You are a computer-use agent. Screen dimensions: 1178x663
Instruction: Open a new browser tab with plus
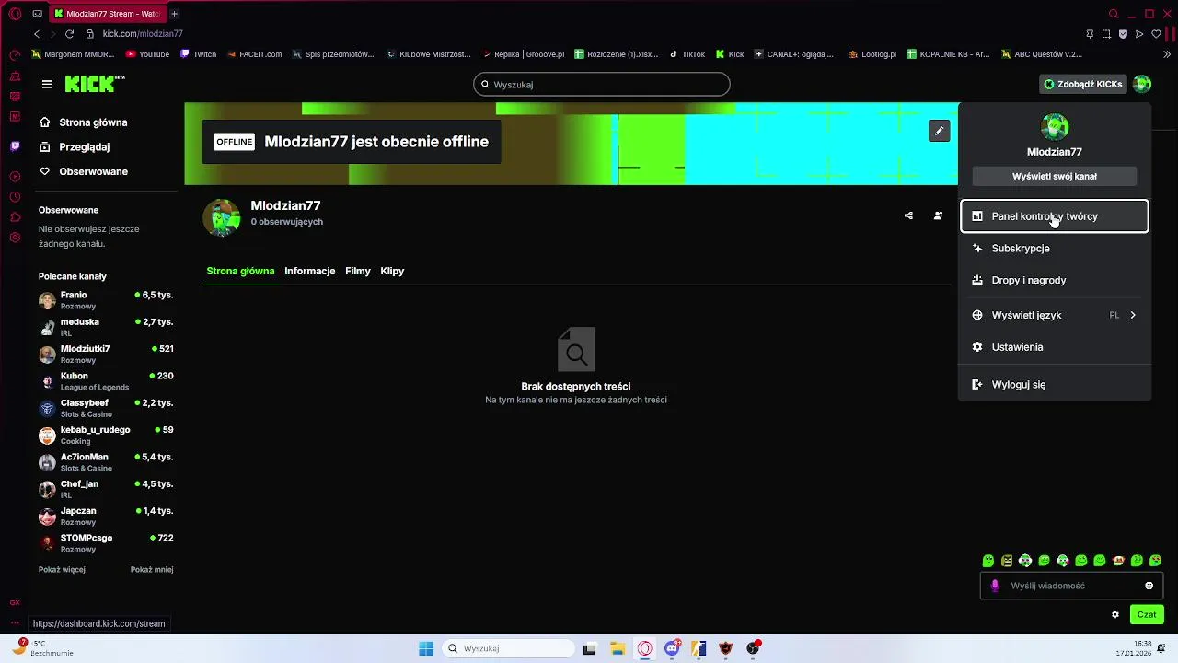coord(174,14)
